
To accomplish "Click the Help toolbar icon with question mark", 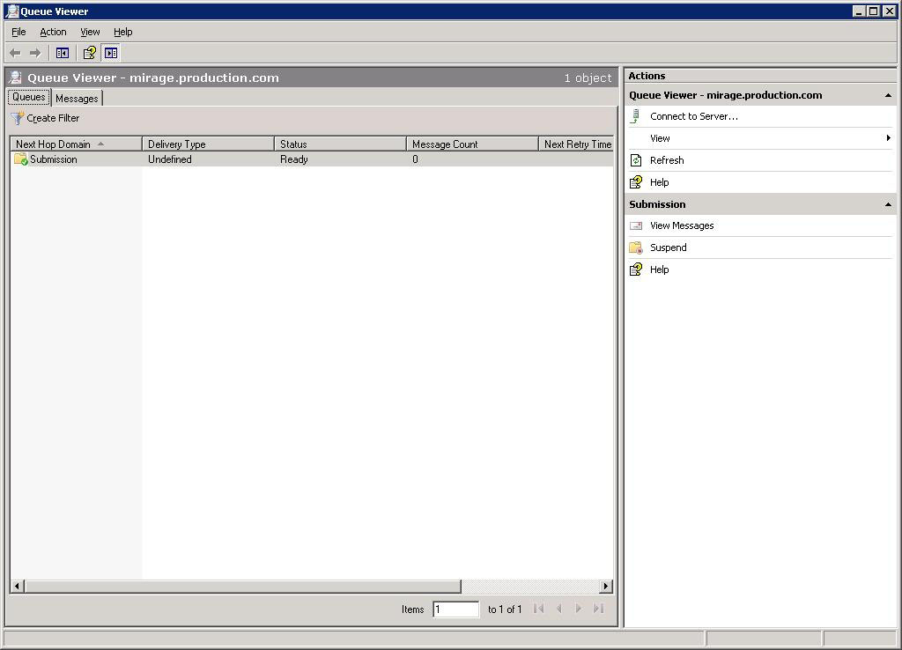I will click(x=89, y=53).
